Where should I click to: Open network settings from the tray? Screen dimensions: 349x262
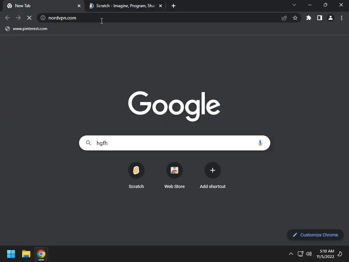[301, 254]
